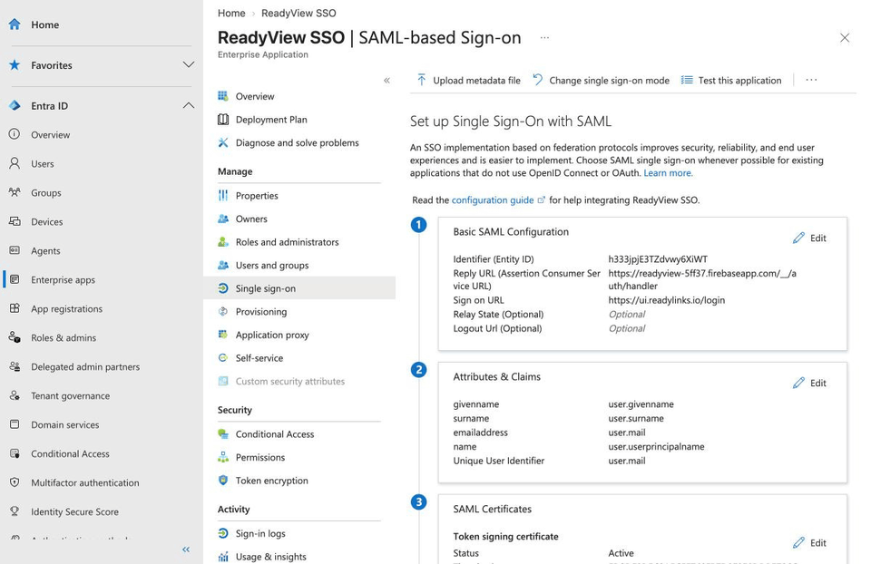Click the user.givenname claim value

641,404
